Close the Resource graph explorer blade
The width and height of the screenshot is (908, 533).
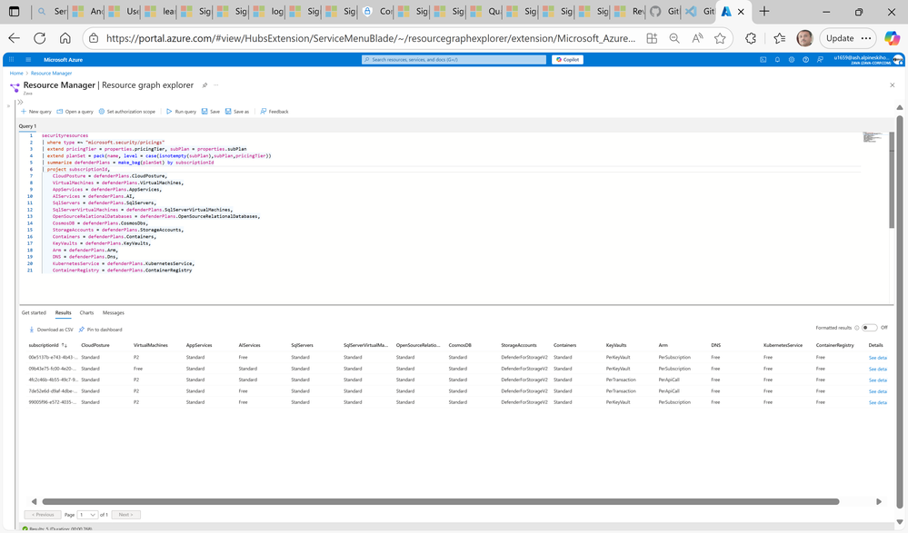pyautogui.click(x=892, y=85)
